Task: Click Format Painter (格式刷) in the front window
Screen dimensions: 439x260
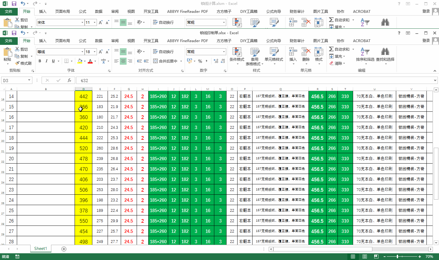Action: tap(23, 63)
